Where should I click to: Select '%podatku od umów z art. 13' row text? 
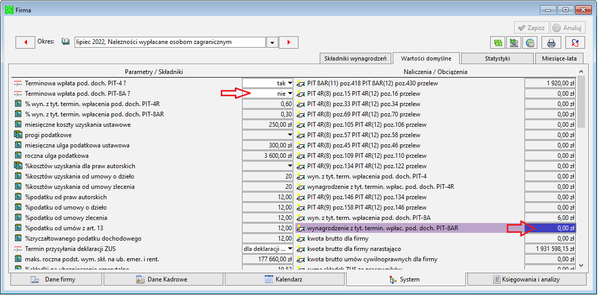[64, 228]
